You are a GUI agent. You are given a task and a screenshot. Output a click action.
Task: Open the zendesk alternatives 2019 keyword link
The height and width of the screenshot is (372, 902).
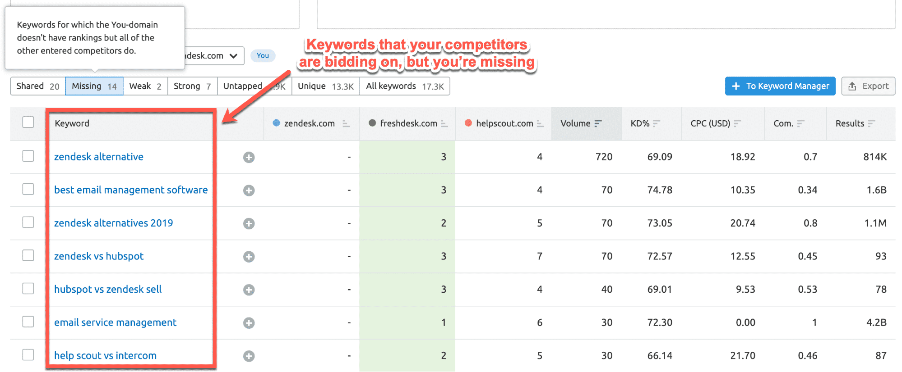[x=113, y=223]
